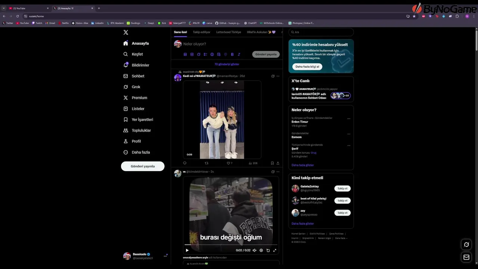Open Grok from the sidebar
The image size is (478, 269).
click(x=132, y=87)
